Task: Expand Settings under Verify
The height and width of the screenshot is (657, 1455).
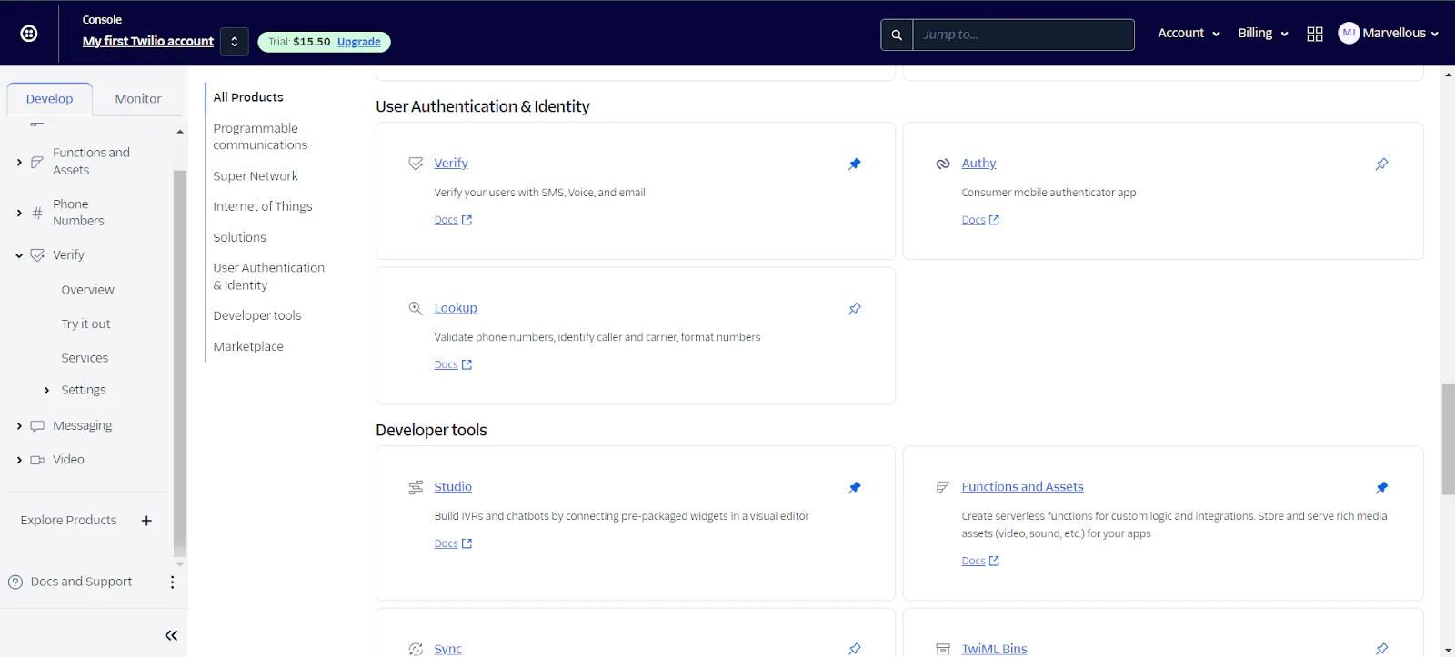Action: 47,390
